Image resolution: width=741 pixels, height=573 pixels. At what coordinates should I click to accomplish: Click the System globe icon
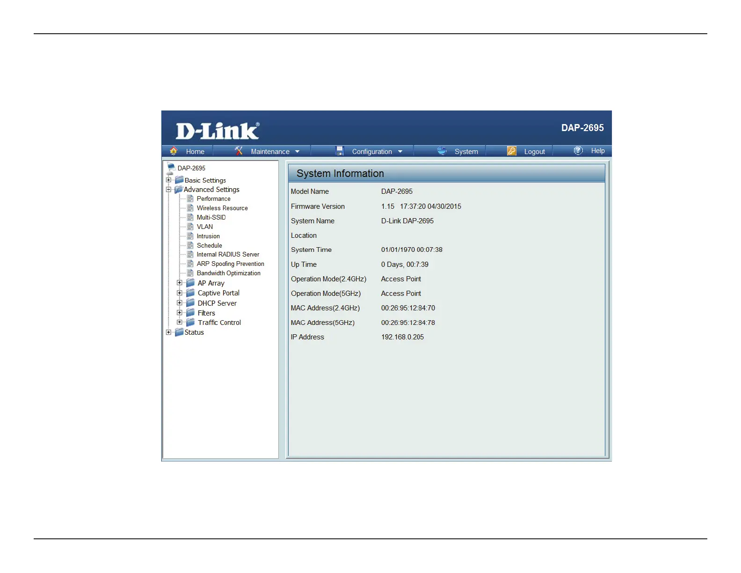(442, 151)
